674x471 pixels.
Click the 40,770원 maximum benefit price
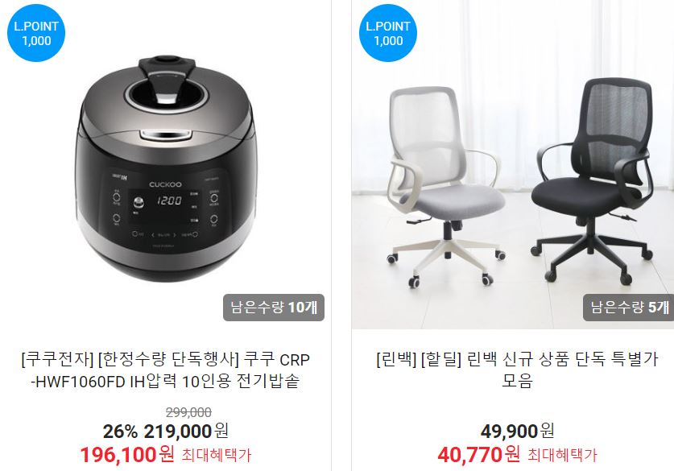tap(478, 455)
